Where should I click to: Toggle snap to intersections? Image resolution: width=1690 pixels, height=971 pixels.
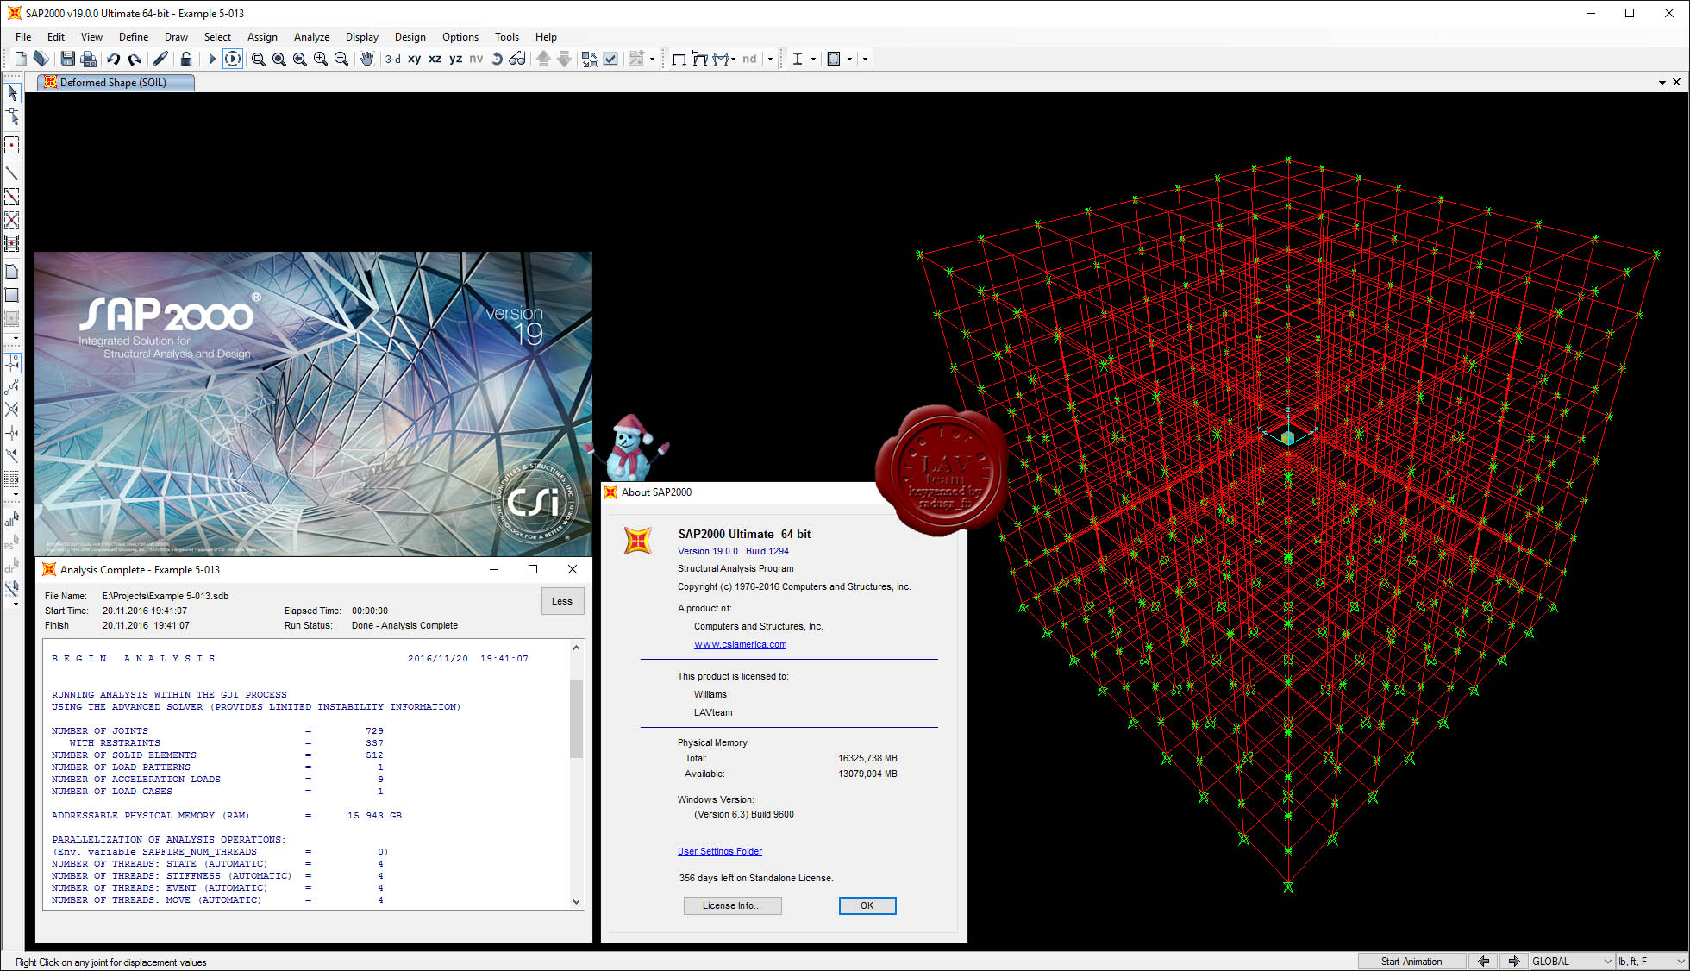click(12, 410)
